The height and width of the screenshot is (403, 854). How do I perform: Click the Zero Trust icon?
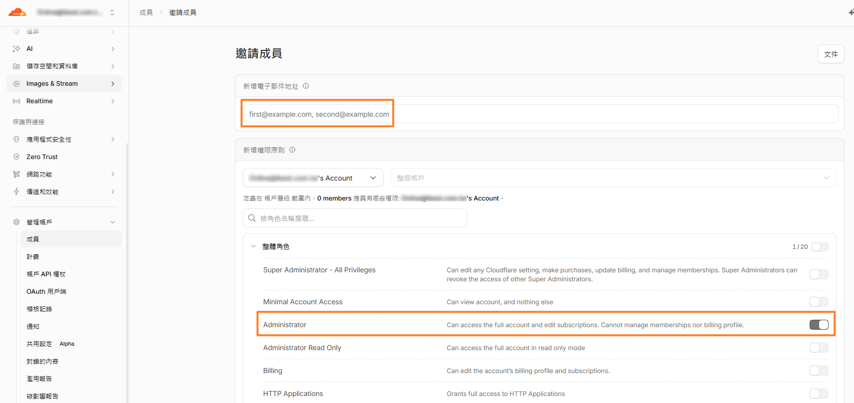[x=16, y=157]
